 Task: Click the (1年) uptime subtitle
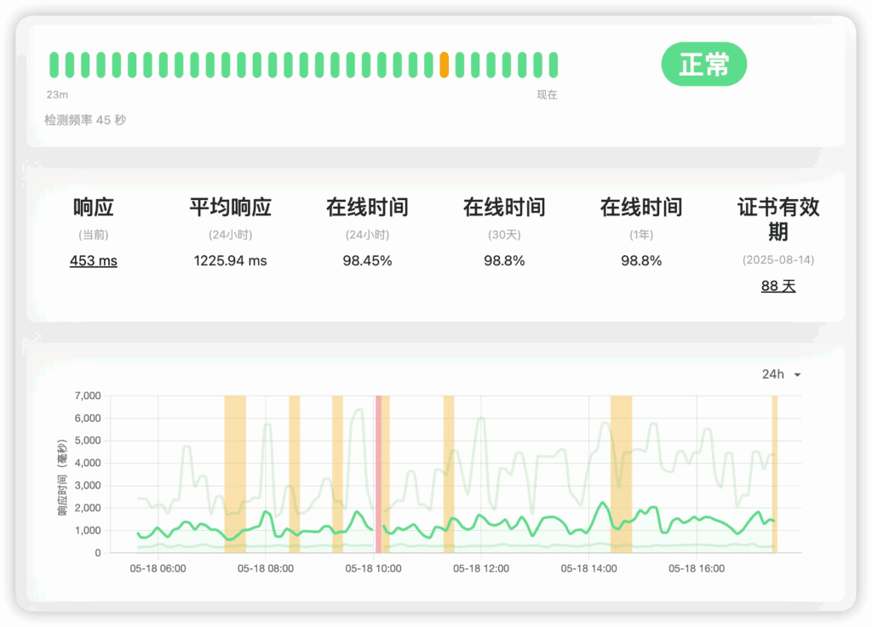pyautogui.click(x=641, y=234)
